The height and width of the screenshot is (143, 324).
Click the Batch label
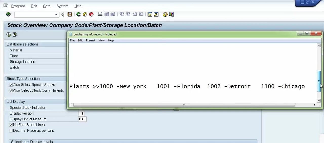[x=14, y=67]
